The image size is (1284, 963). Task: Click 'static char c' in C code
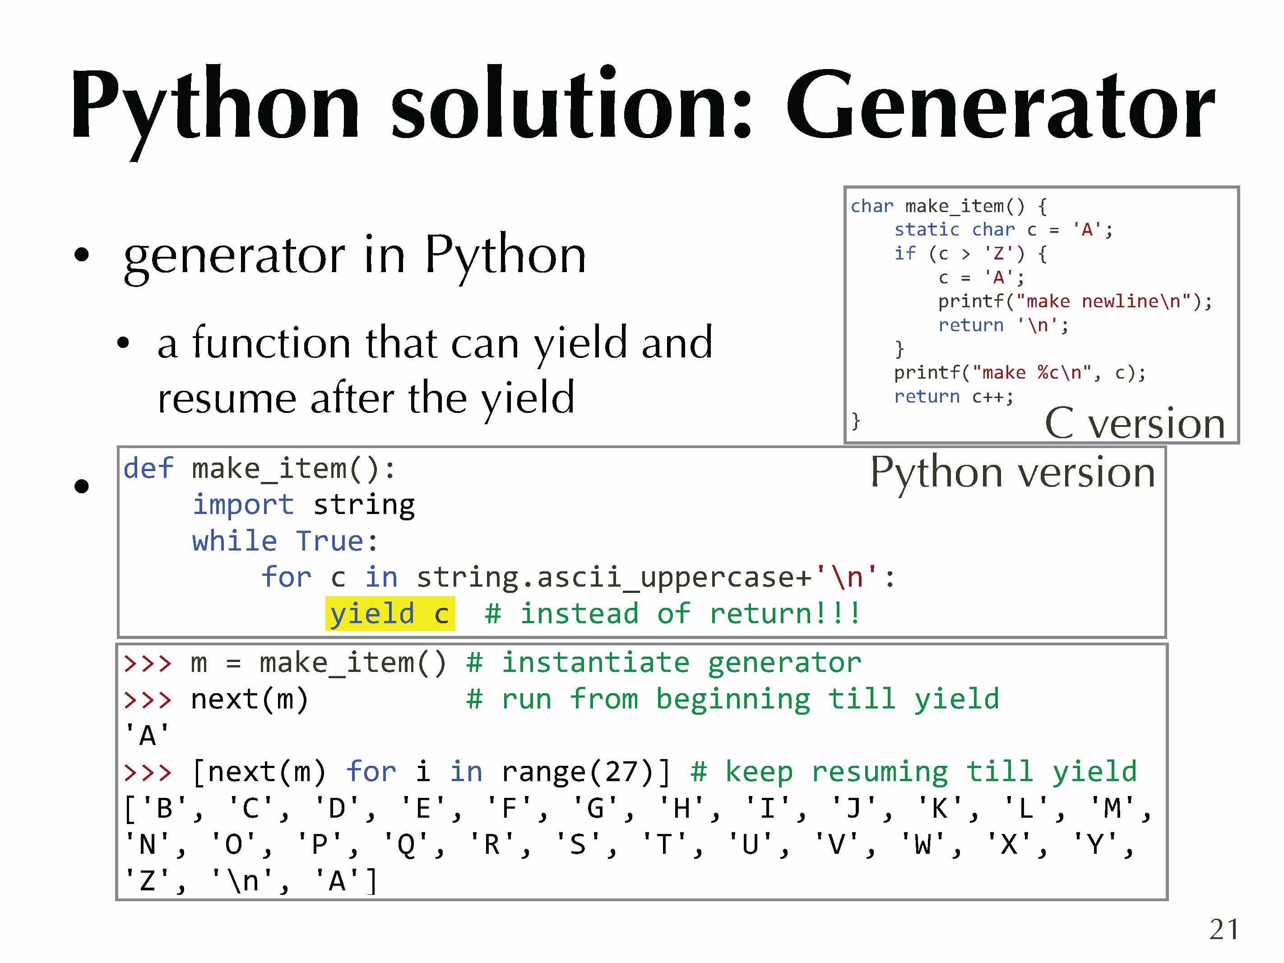(x=965, y=230)
